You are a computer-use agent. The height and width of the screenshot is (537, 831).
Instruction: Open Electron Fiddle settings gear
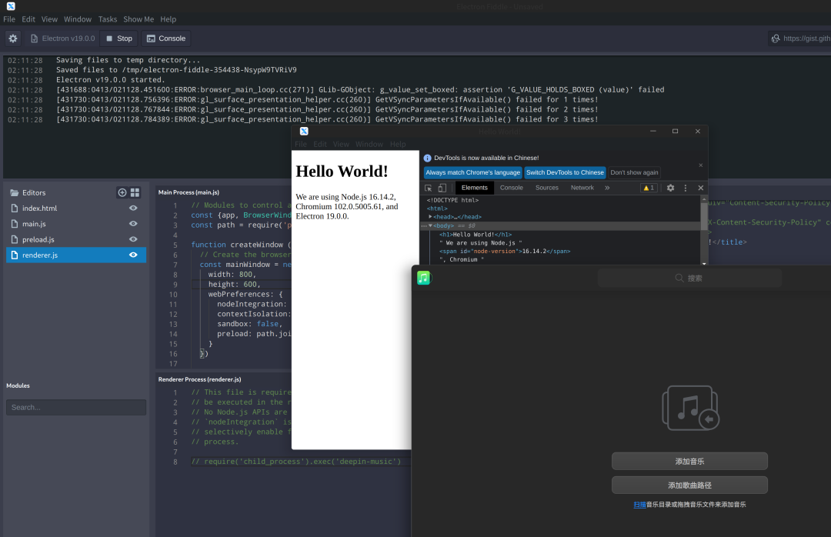pyautogui.click(x=13, y=38)
